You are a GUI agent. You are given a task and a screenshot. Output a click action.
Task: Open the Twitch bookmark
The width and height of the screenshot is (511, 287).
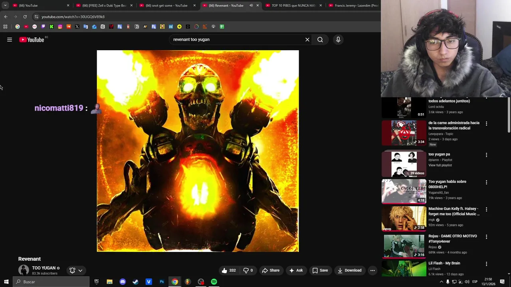[43, 27]
